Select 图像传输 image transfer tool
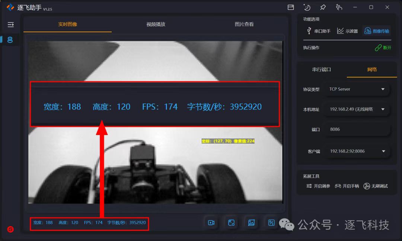 click(x=377, y=31)
